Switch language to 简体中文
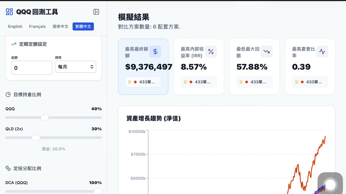 (61, 26)
